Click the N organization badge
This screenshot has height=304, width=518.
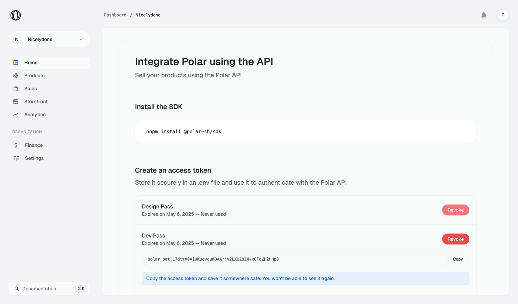[x=16, y=39]
